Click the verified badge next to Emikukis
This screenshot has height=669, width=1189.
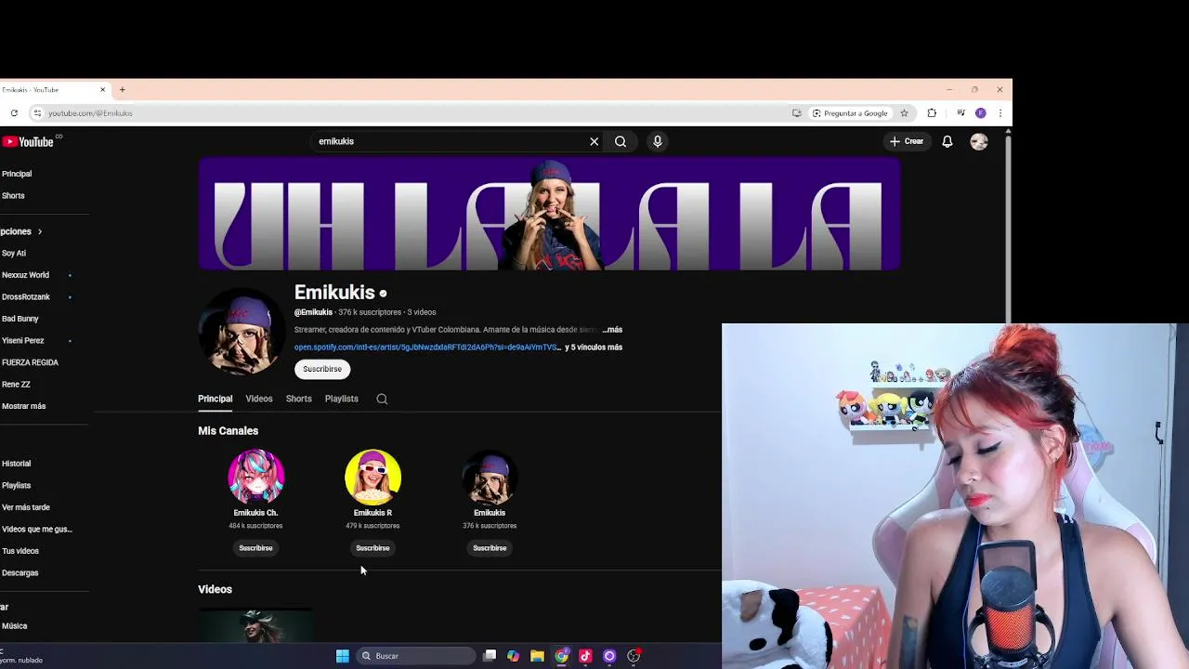click(x=383, y=294)
